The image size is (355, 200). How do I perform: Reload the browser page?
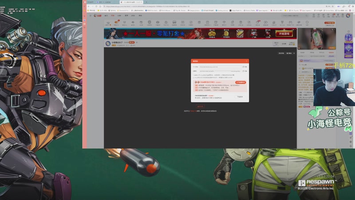96,6
